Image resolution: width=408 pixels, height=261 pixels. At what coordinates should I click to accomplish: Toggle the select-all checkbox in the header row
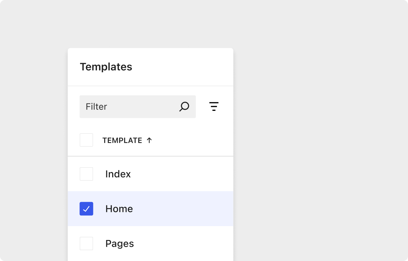click(x=86, y=140)
